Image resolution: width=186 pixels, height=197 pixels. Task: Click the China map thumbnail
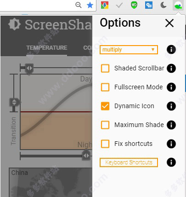click(51, 182)
